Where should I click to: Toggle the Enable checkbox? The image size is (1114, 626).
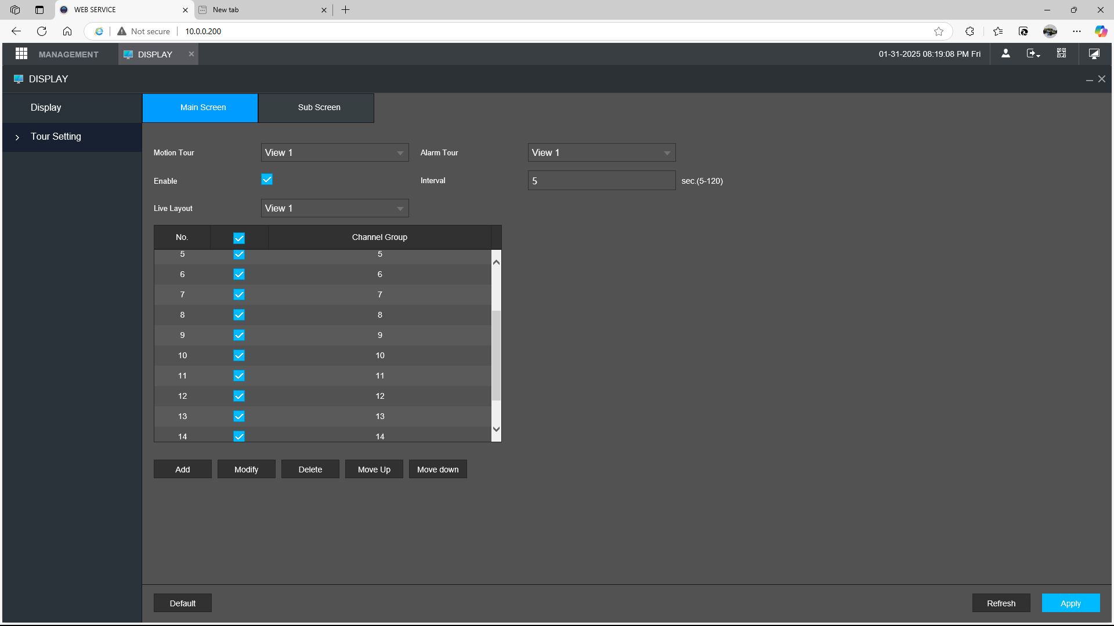[267, 180]
